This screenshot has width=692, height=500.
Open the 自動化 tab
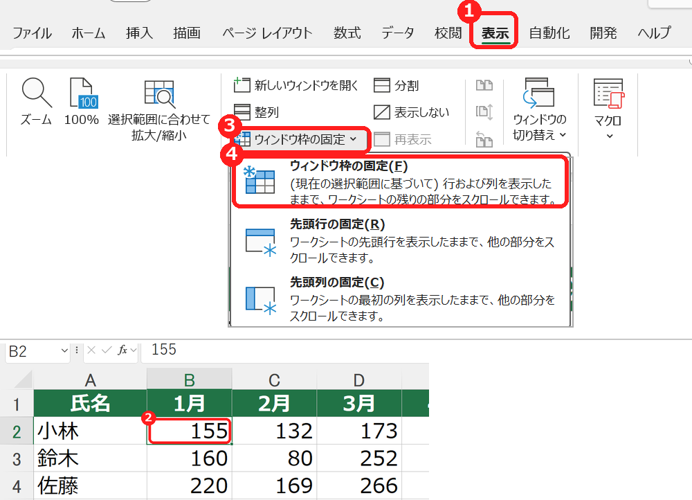[549, 33]
